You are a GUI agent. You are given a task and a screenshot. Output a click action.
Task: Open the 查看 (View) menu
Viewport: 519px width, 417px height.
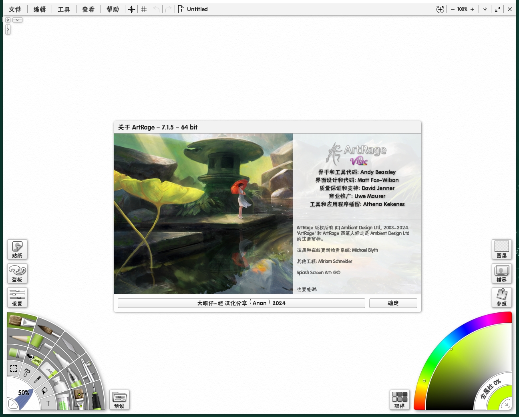89,9
